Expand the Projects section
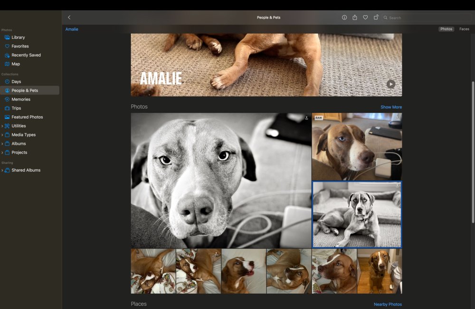 tap(2, 152)
